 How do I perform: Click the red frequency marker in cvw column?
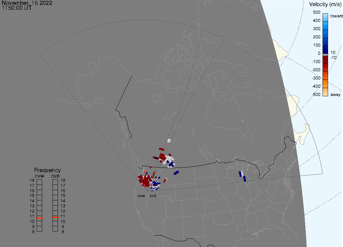(39, 218)
